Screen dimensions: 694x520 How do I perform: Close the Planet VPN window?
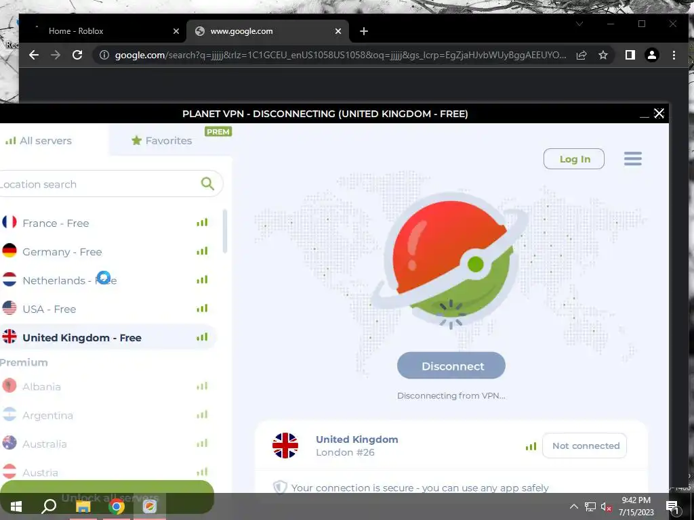[x=659, y=114]
